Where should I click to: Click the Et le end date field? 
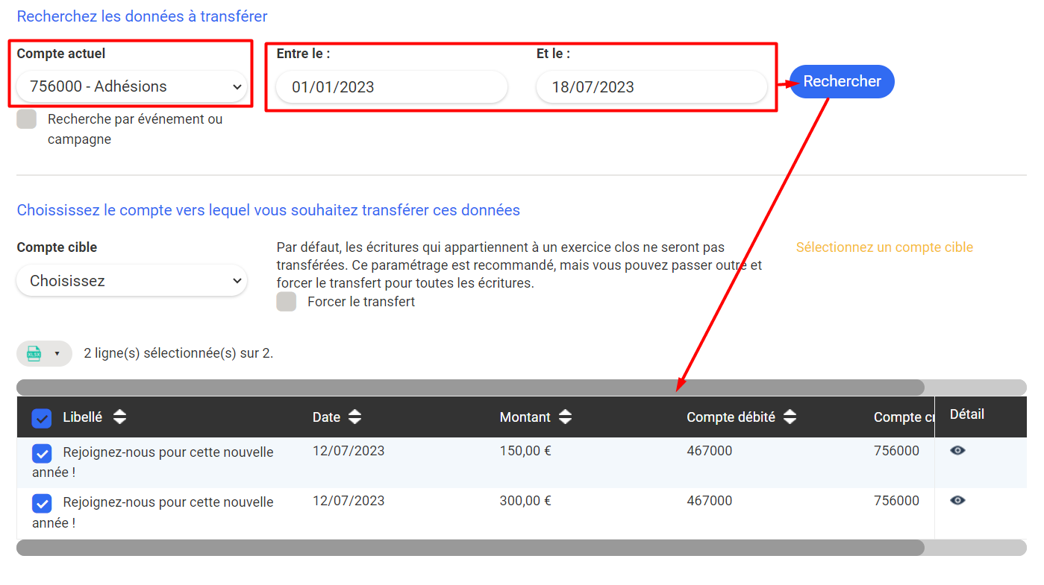(x=651, y=87)
